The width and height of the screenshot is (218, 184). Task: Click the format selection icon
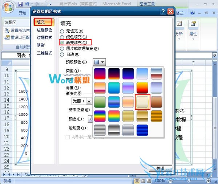tap(7, 30)
